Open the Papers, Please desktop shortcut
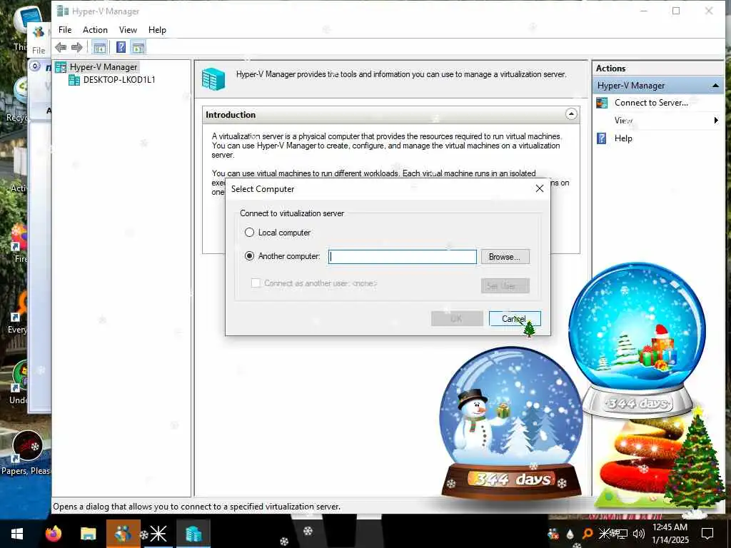 click(x=26, y=452)
